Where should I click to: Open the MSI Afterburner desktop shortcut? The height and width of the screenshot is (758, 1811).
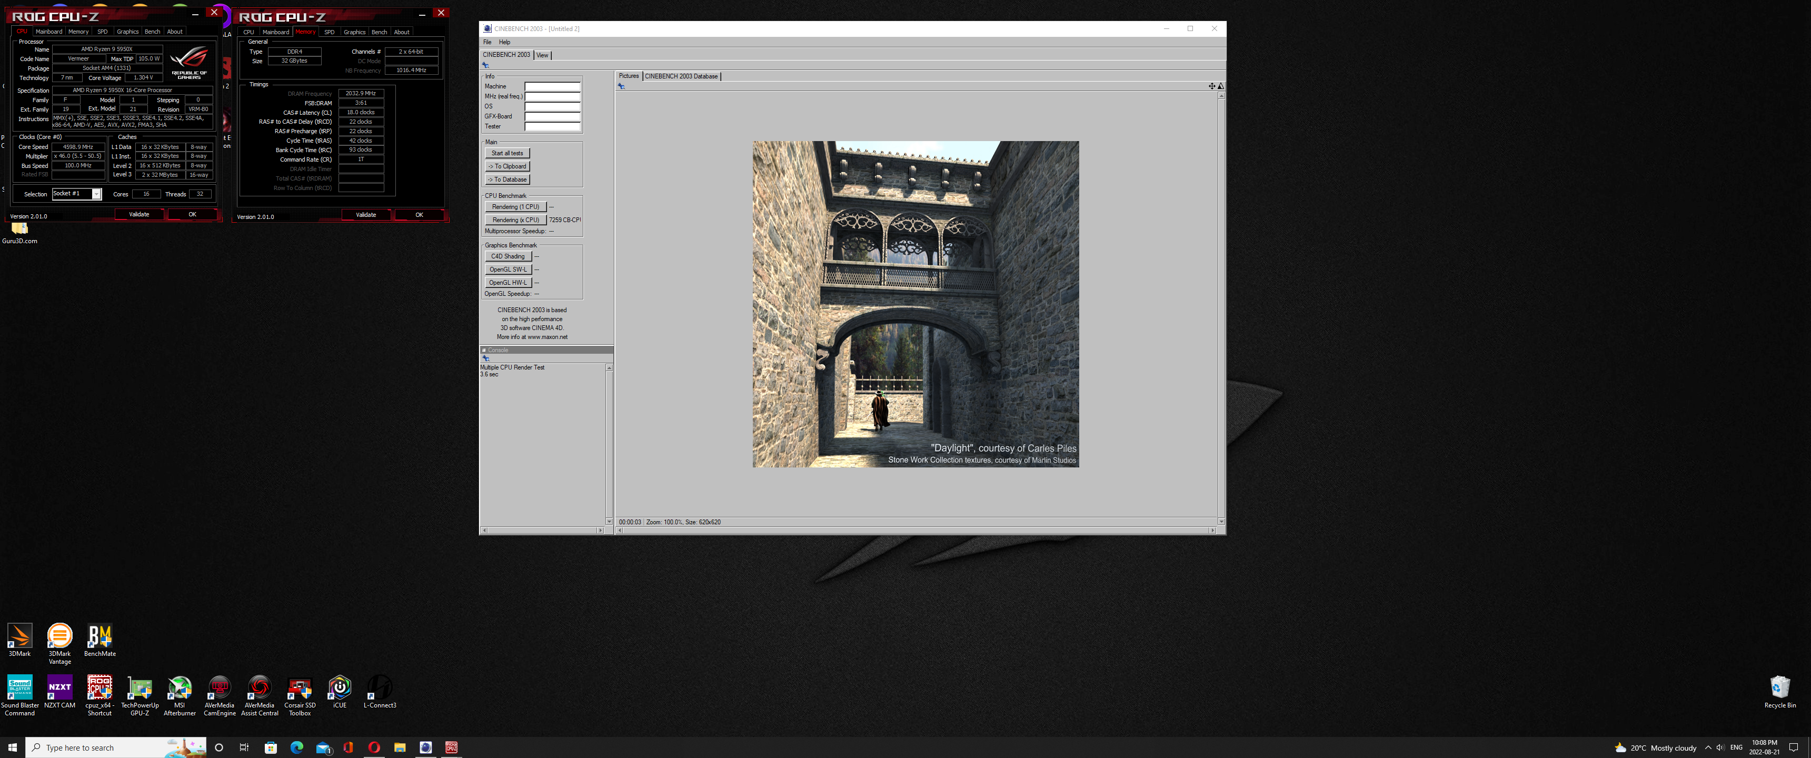click(180, 695)
